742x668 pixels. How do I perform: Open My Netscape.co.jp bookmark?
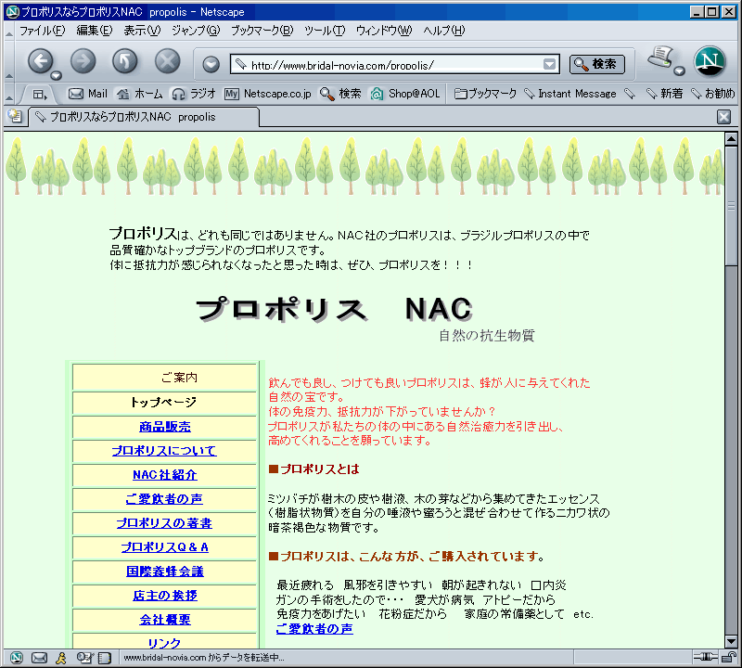pyautogui.click(x=268, y=94)
